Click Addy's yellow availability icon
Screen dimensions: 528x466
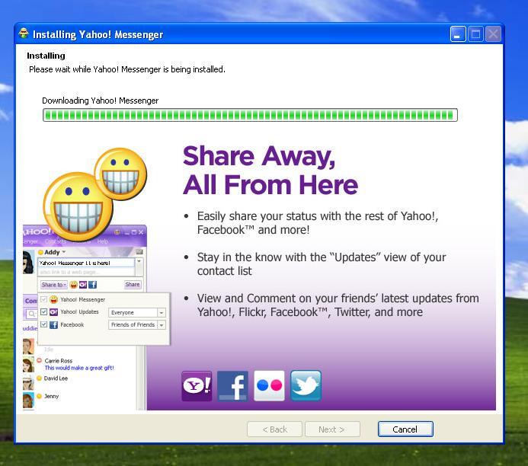40,252
